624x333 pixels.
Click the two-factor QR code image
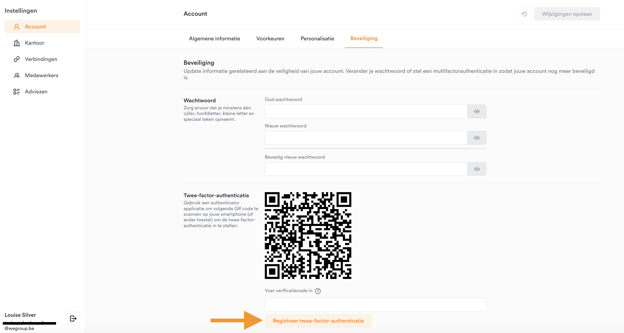(x=308, y=236)
